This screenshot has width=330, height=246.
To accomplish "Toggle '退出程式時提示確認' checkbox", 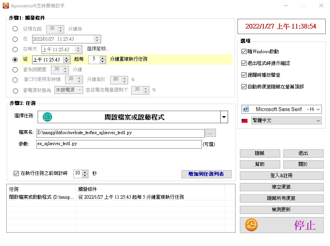I will coord(244,63).
